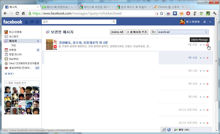
Task: Open the 채팅 (45) chat bar
Action: [192, 130]
